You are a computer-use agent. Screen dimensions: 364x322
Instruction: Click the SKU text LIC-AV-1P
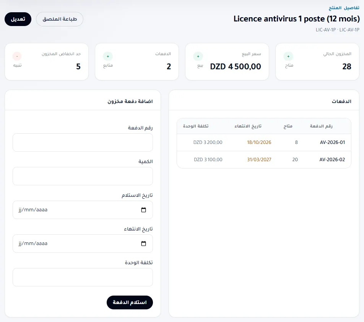coord(337,30)
